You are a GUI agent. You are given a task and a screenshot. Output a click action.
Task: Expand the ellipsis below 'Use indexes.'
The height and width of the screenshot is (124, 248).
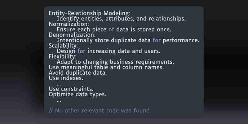(x=59, y=85)
